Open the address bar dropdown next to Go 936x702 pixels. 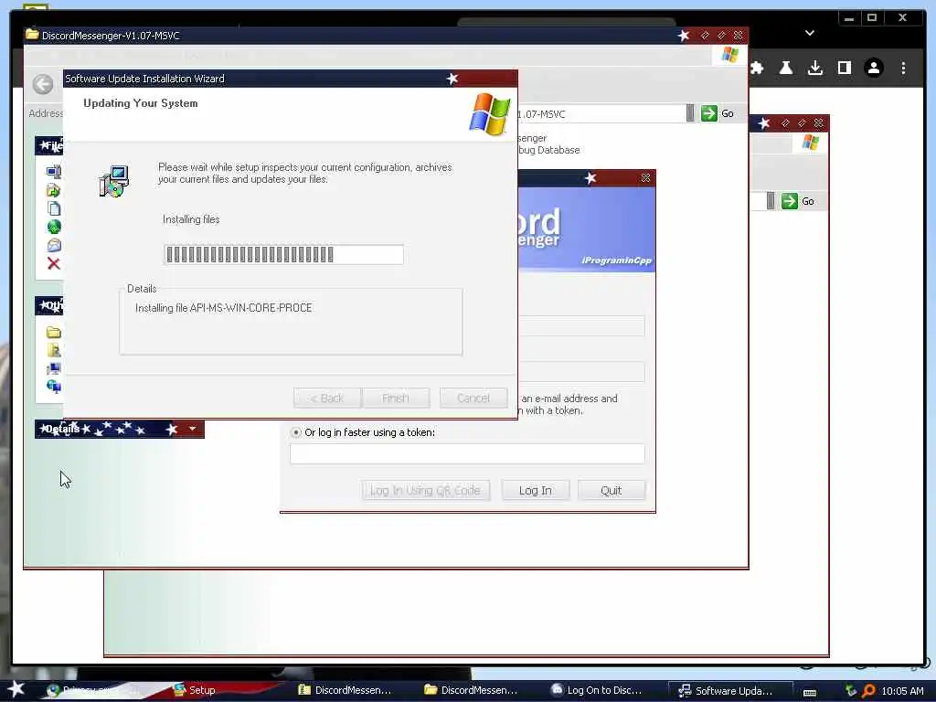pyautogui.click(x=690, y=113)
